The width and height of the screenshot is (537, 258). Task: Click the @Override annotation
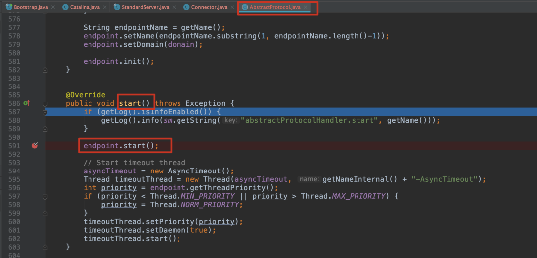(86, 95)
